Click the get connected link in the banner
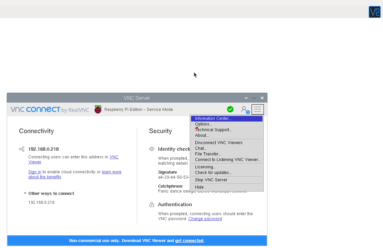This screenshot has width=383, height=248. (x=189, y=240)
